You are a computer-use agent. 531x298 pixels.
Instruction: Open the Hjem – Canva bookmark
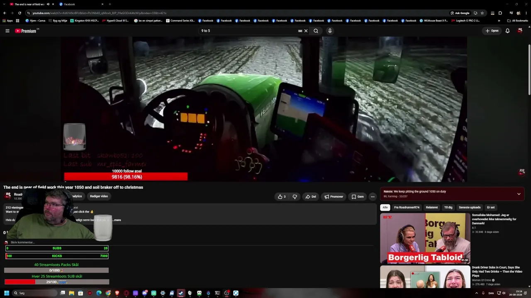point(35,21)
